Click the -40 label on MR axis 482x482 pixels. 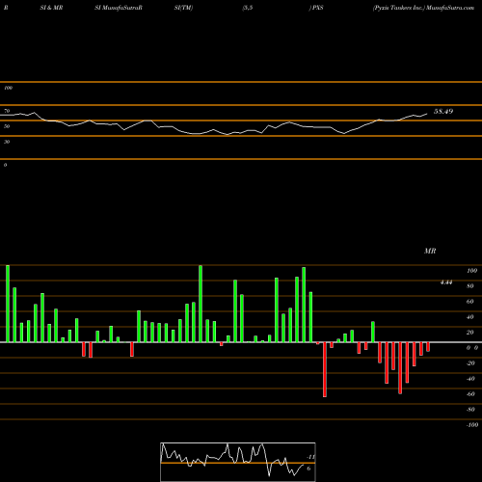(x=470, y=379)
